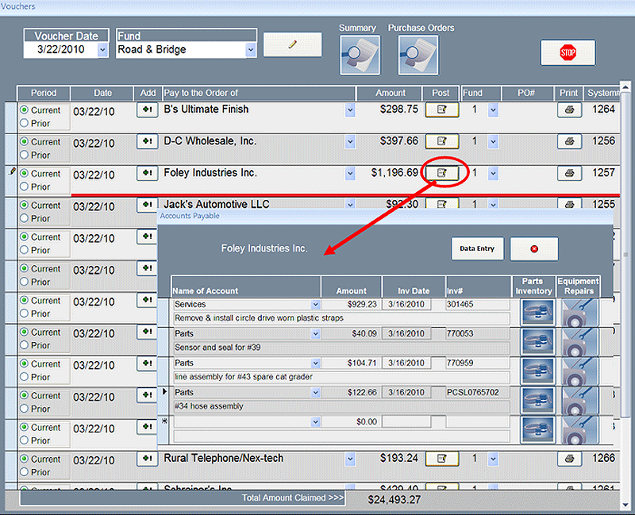635x515 pixels.
Task: Open Equipment Repairs for the $122.66 Parts line
Action: (x=580, y=401)
